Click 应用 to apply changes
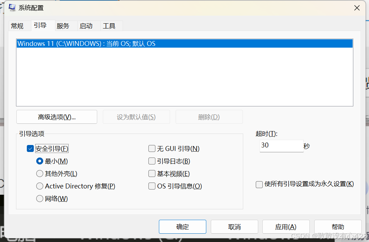The image size is (369, 242). [286, 226]
